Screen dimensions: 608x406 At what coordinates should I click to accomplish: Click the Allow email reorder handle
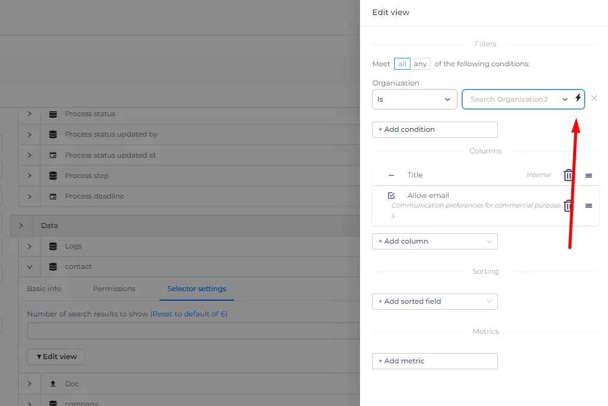pos(589,206)
